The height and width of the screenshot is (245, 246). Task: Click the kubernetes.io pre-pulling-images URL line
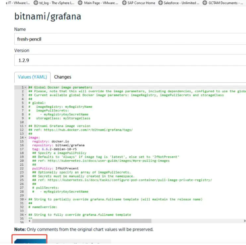click(101, 161)
